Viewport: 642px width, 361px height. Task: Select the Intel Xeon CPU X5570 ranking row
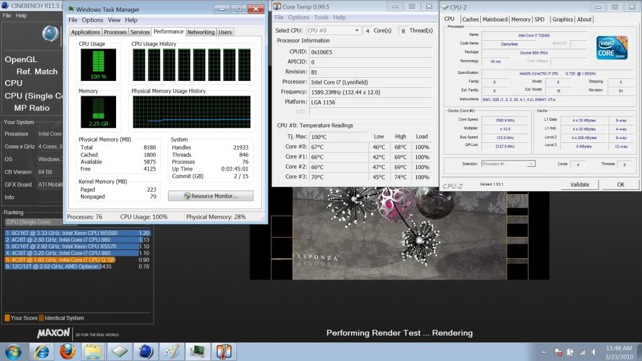click(x=78, y=246)
